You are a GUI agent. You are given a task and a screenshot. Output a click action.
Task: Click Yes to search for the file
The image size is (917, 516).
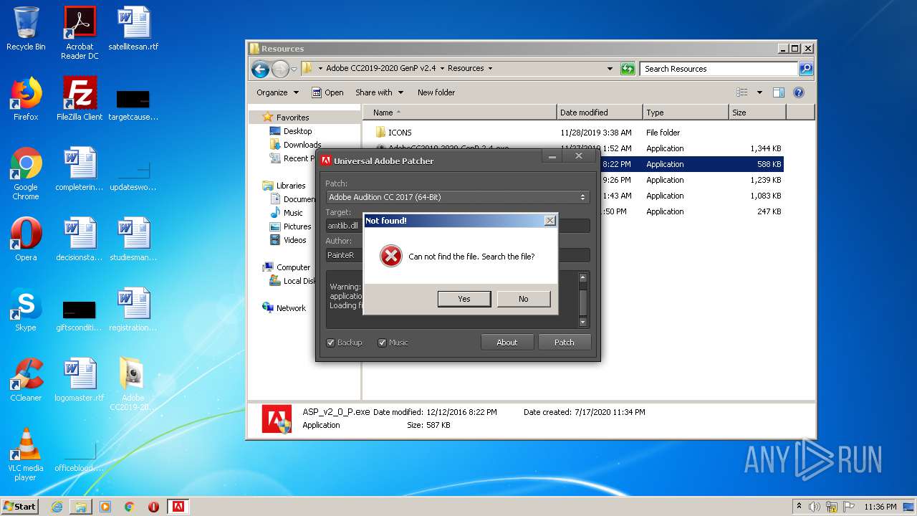(x=464, y=299)
